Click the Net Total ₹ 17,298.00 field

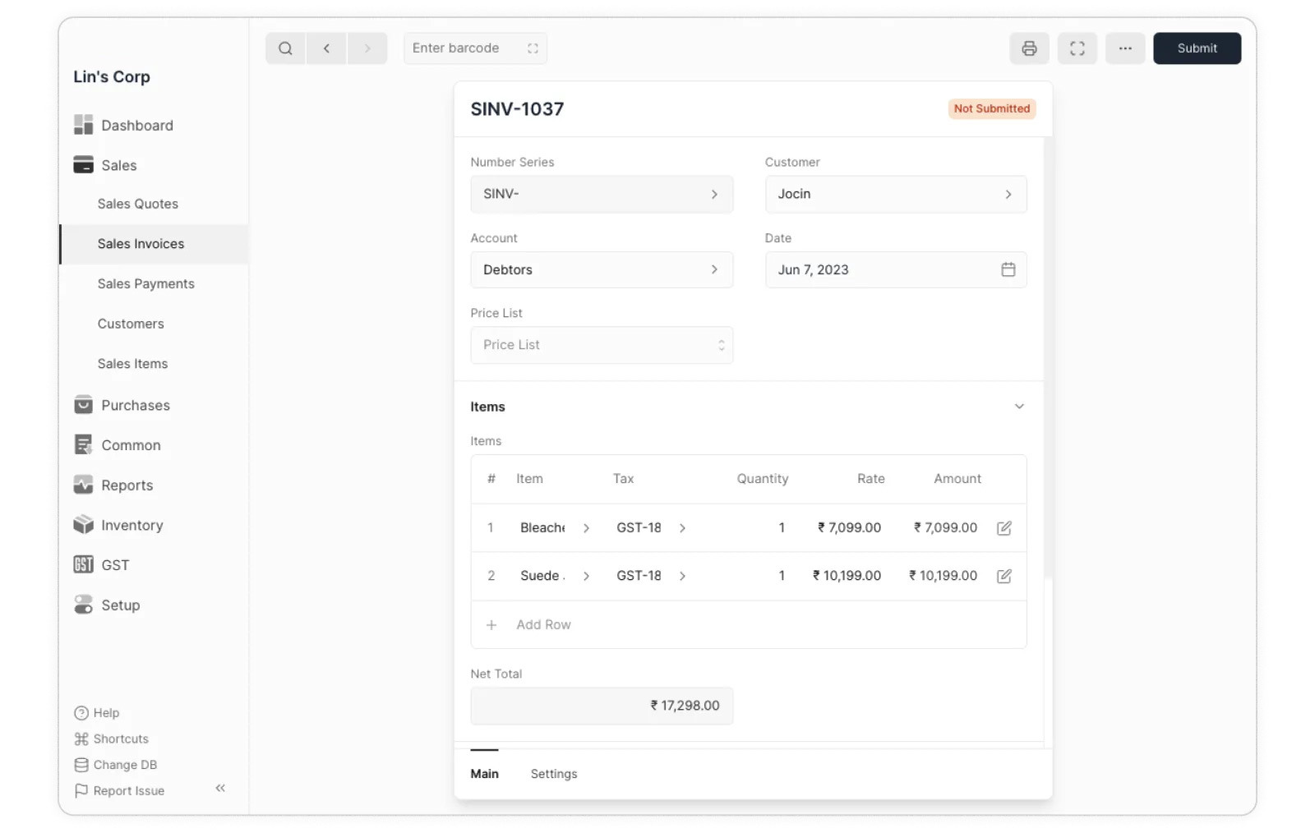click(x=602, y=706)
